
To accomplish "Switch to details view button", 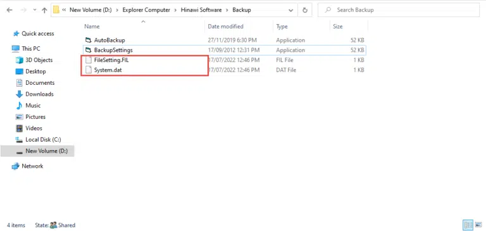I will pos(468,225).
